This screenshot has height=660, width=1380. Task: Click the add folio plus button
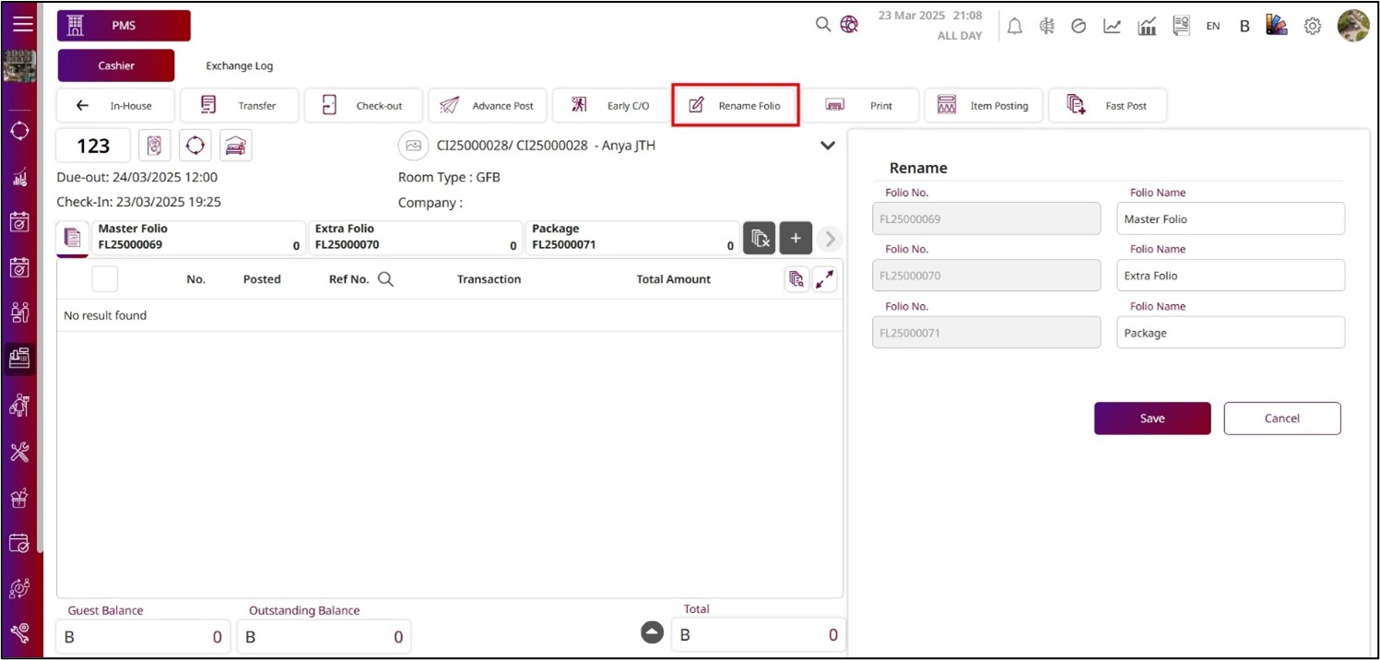[x=796, y=238]
